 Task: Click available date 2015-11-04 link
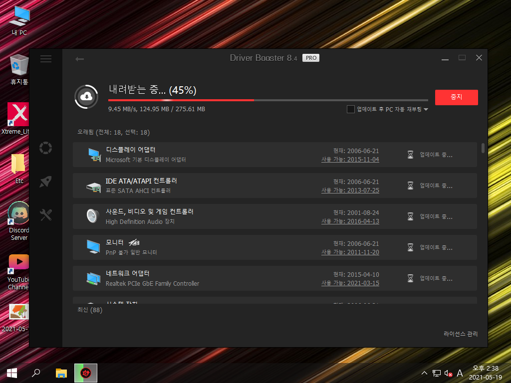click(350, 159)
